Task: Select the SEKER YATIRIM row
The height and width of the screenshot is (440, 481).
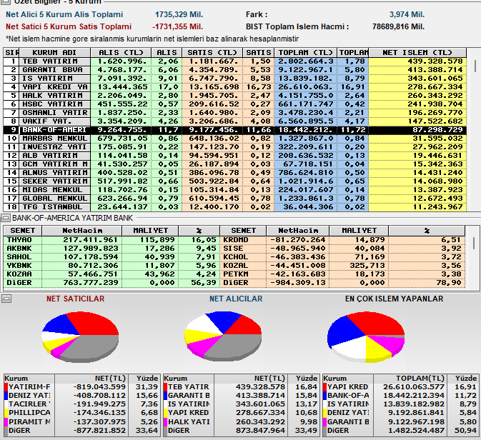Action: click(x=235, y=181)
